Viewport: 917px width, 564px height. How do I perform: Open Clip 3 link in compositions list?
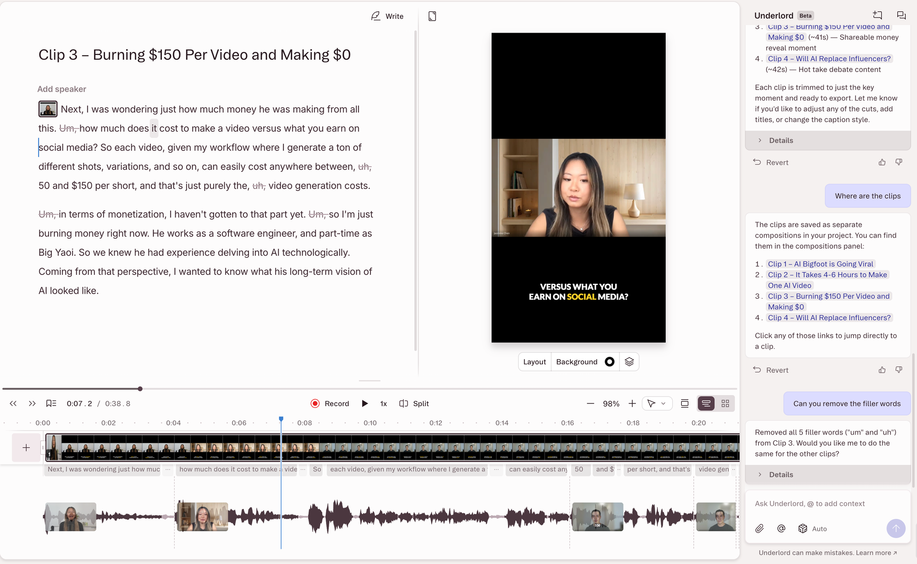829,302
